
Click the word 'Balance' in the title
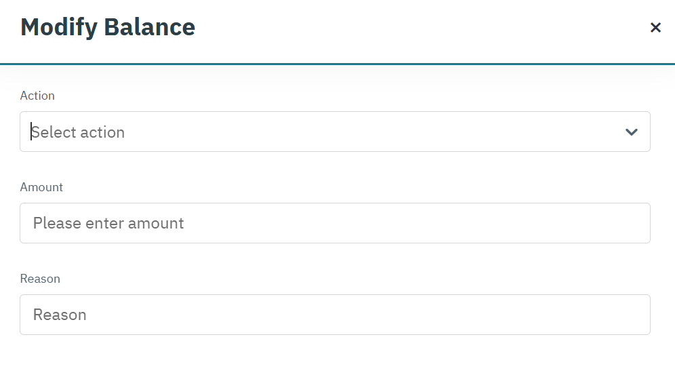click(149, 27)
